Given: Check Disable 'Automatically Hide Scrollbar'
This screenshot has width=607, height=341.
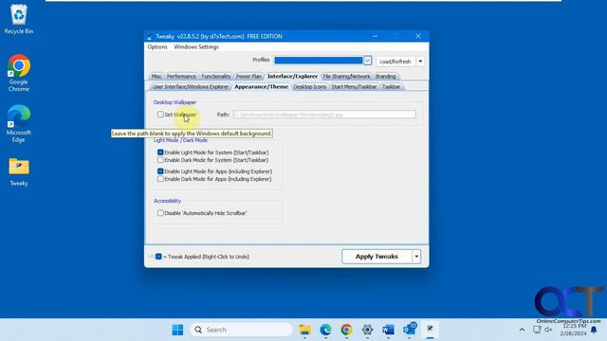Looking at the screenshot, I should pos(160,213).
